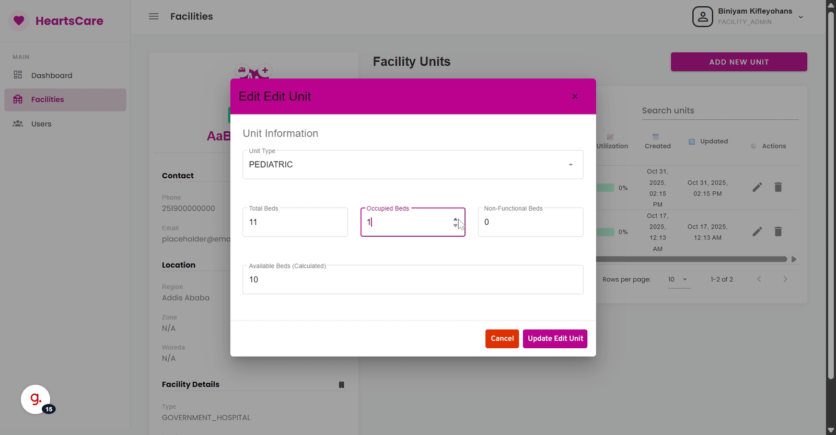Open the Rows per page dropdown
The height and width of the screenshot is (435, 836).
(x=678, y=280)
